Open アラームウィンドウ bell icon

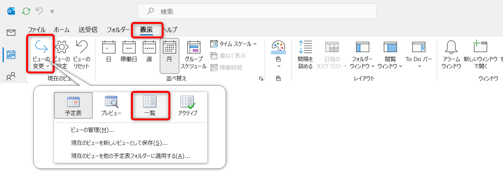click(x=451, y=54)
